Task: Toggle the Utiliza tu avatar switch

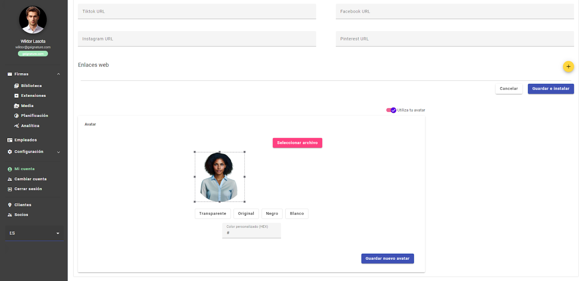Action: click(391, 110)
